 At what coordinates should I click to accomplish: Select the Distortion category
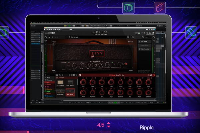click(50, 89)
